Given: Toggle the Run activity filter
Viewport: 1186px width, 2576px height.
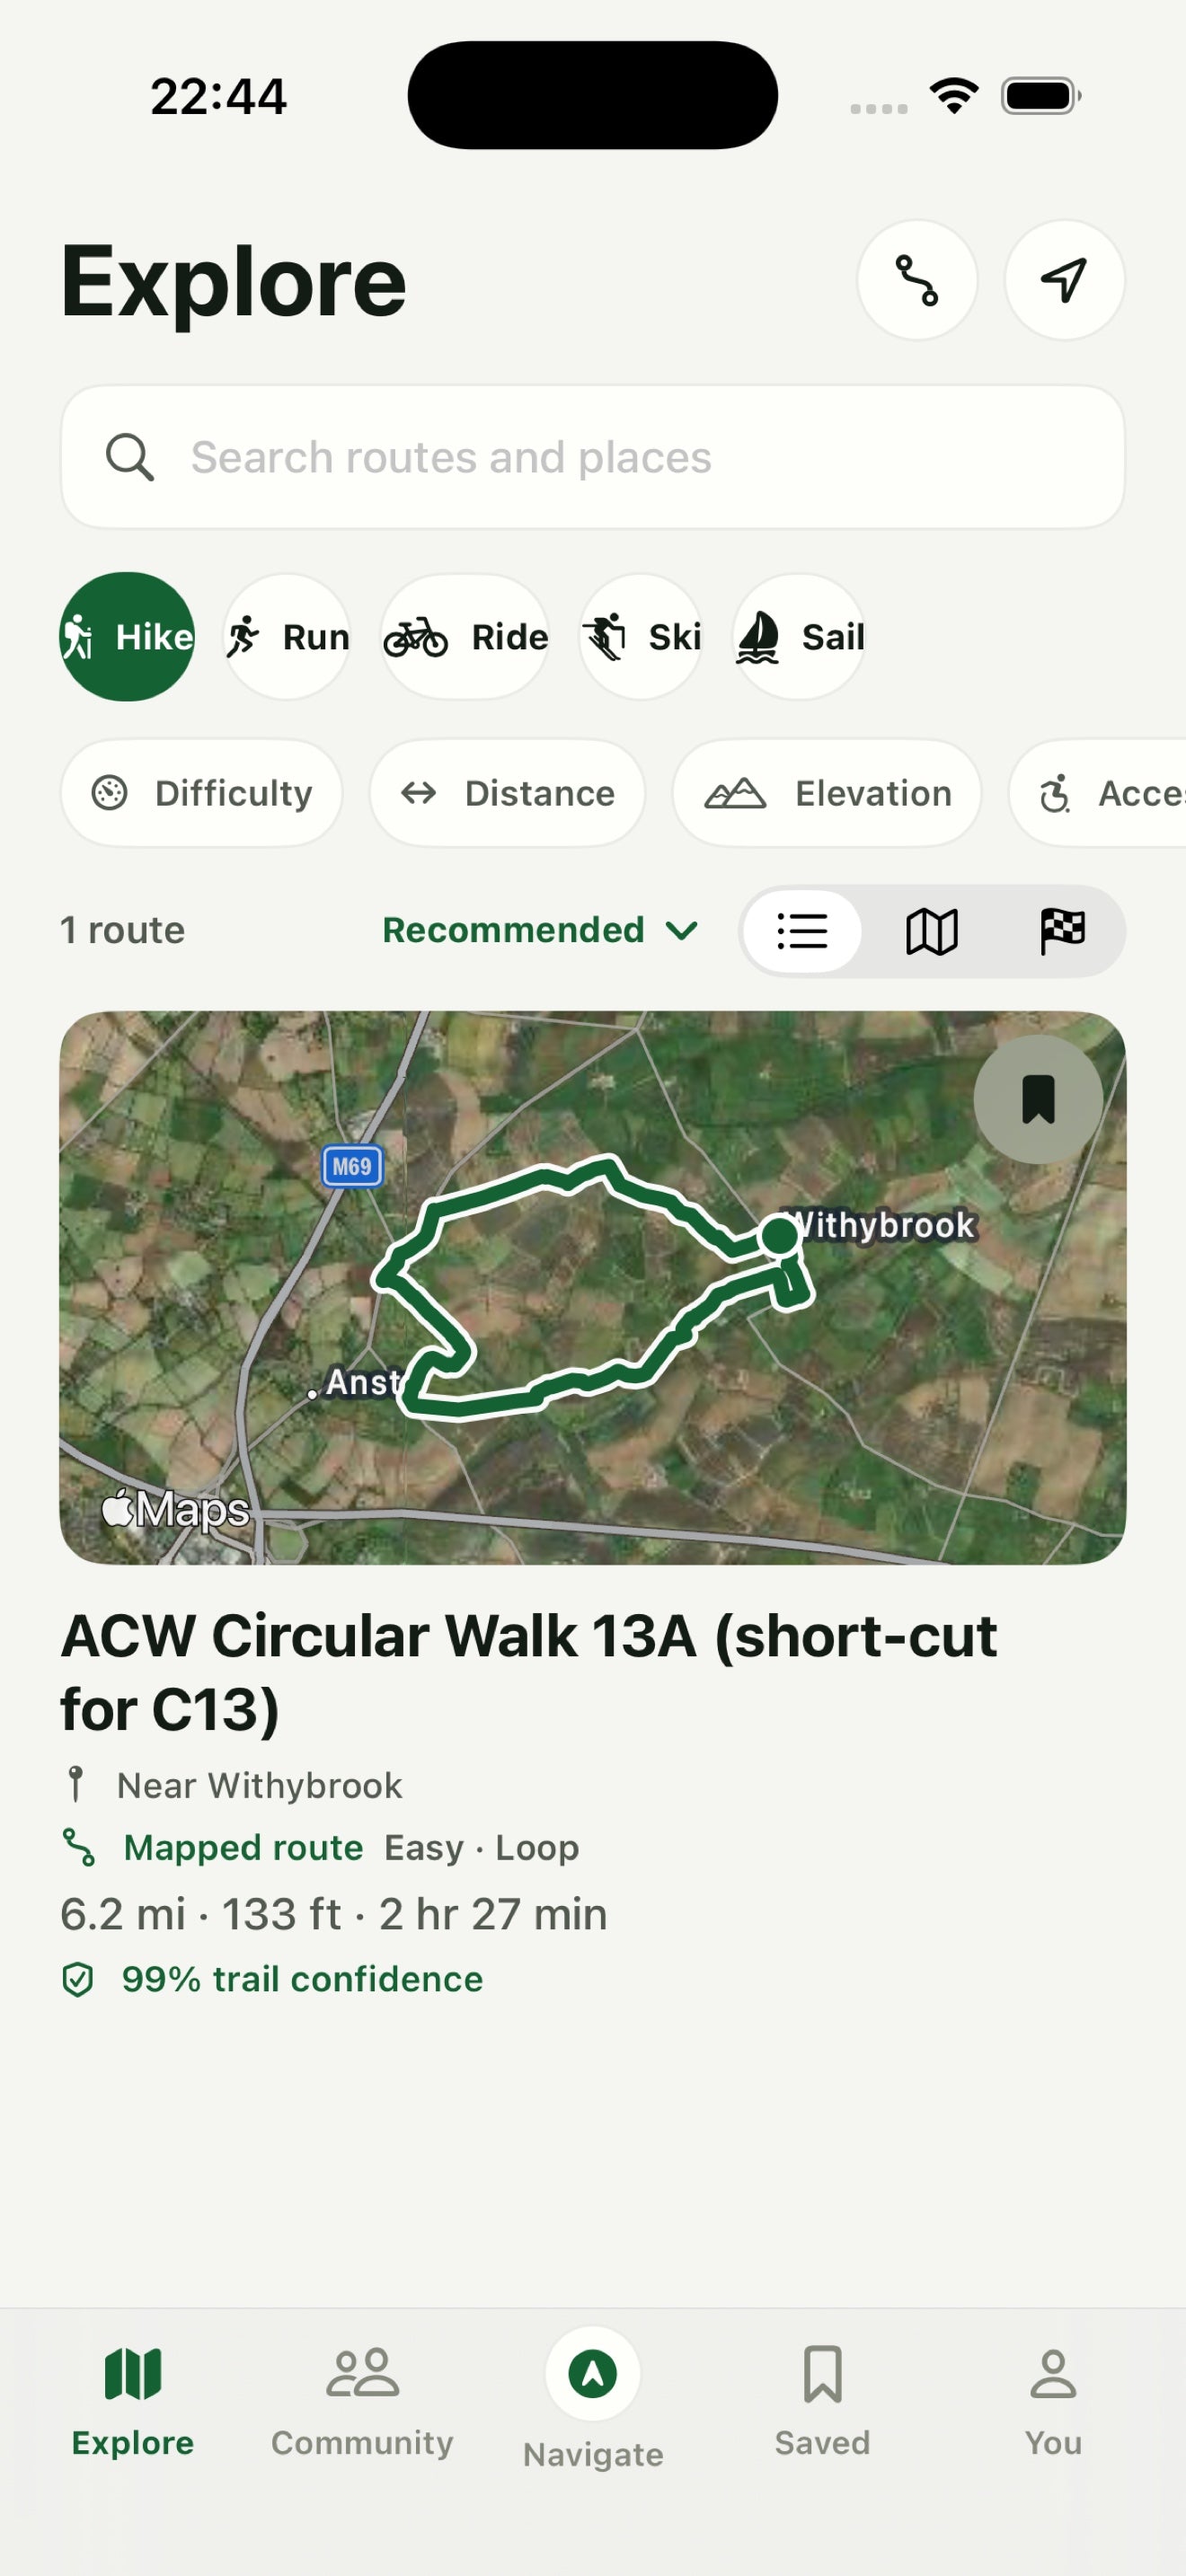Looking at the screenshot, I should (287, 637).
